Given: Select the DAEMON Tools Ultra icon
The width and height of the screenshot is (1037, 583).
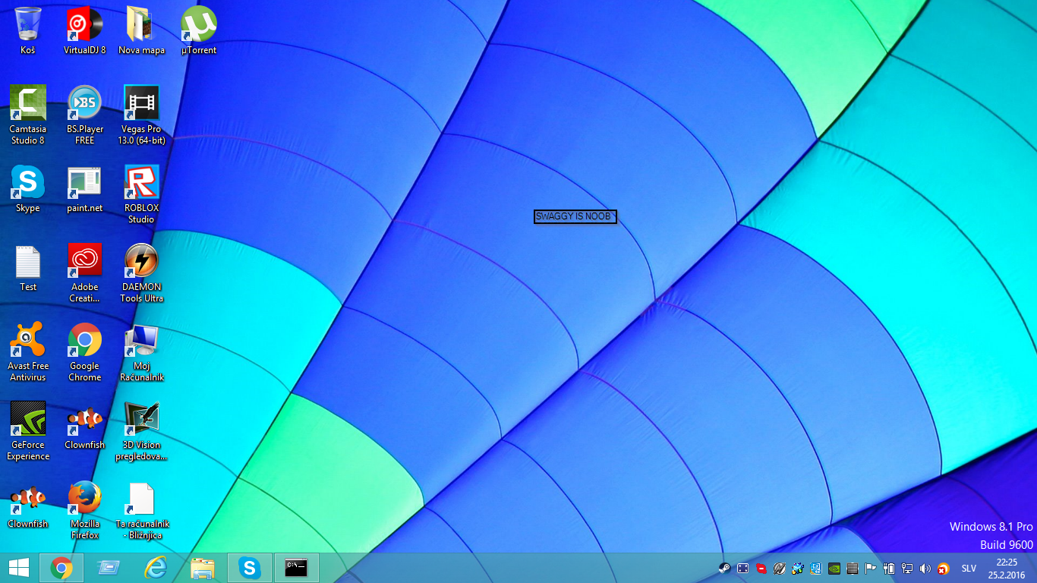Looking at the screenshot, I should 141,261.
